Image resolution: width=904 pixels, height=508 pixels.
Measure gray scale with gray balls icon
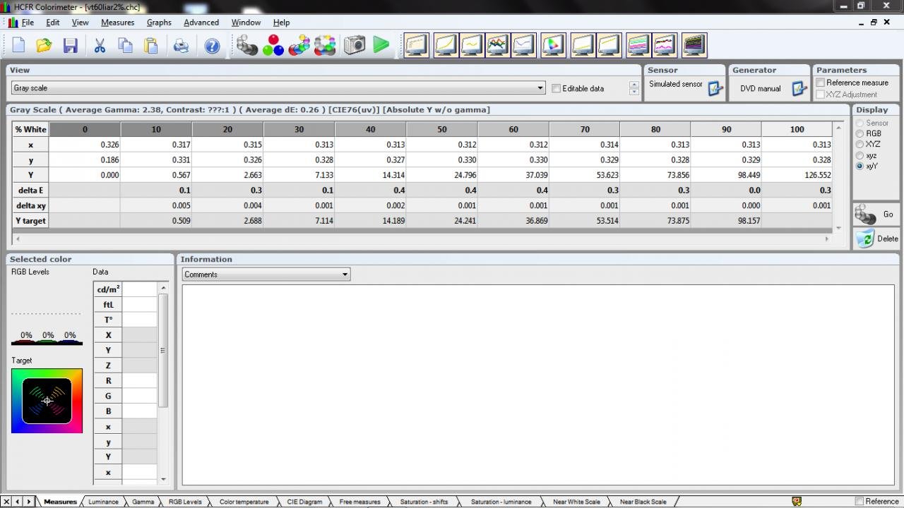click(x=246, y=46)
